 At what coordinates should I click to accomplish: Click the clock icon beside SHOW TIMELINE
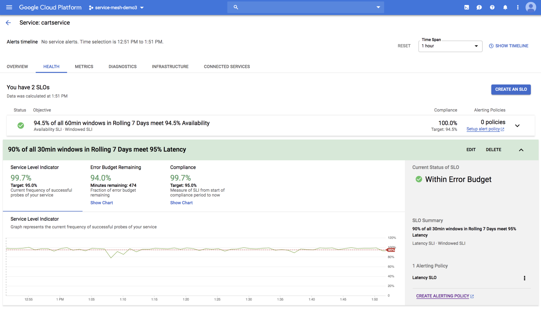[x=491, y=46]
